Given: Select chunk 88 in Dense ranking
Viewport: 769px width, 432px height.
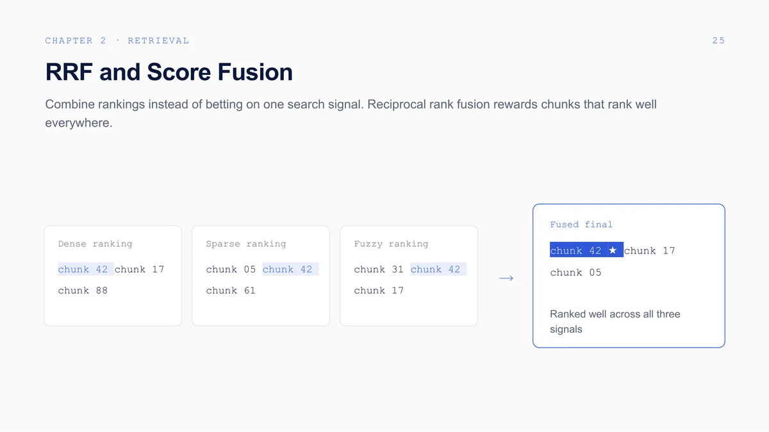Looking at the screenshot, I should (83, 291).
